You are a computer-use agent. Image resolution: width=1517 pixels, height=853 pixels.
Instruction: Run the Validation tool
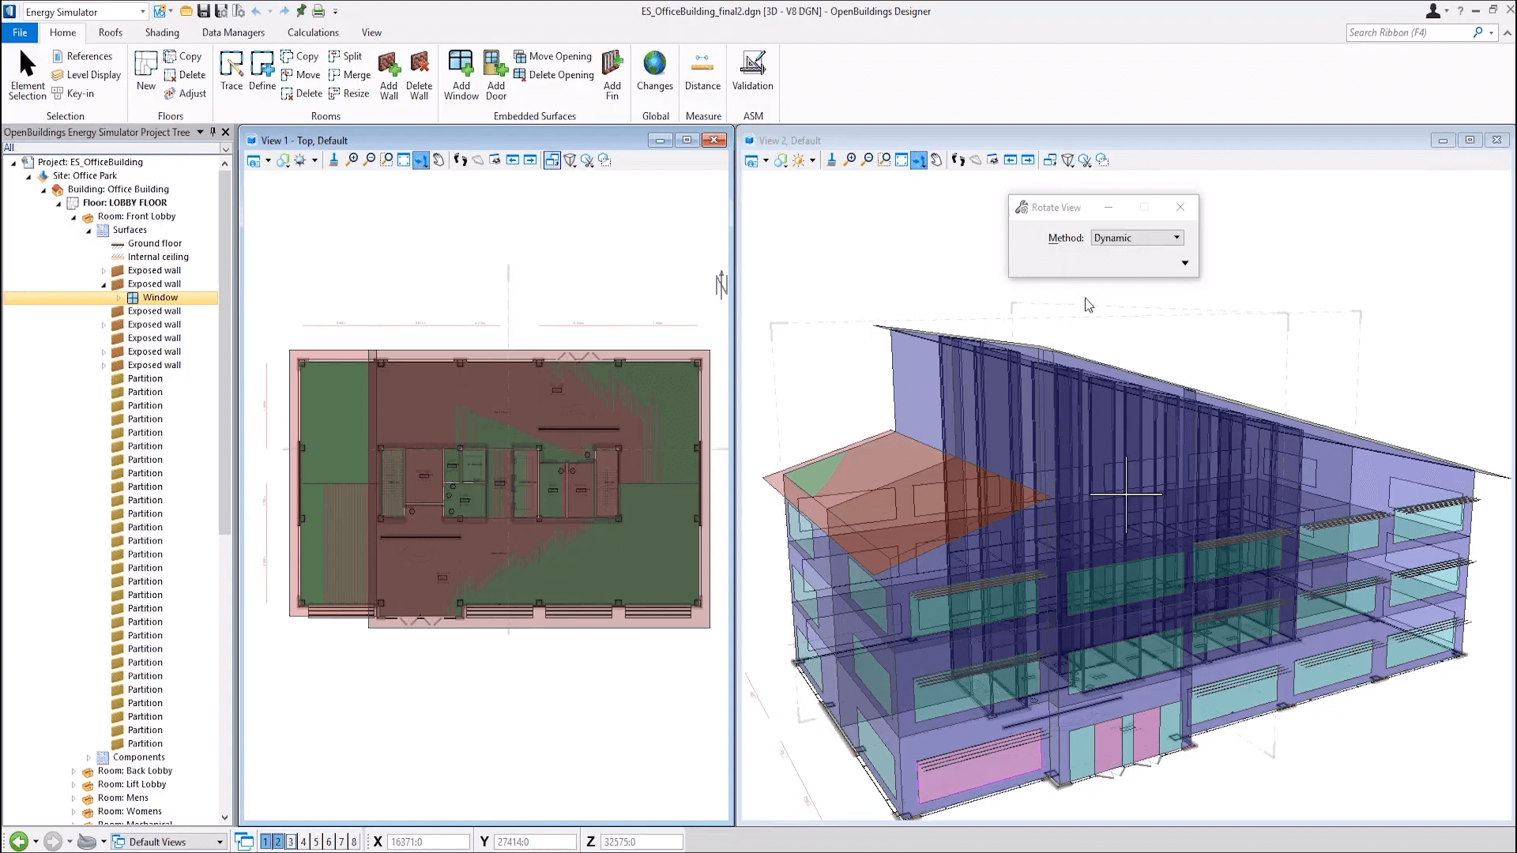[x=752, y=73]
